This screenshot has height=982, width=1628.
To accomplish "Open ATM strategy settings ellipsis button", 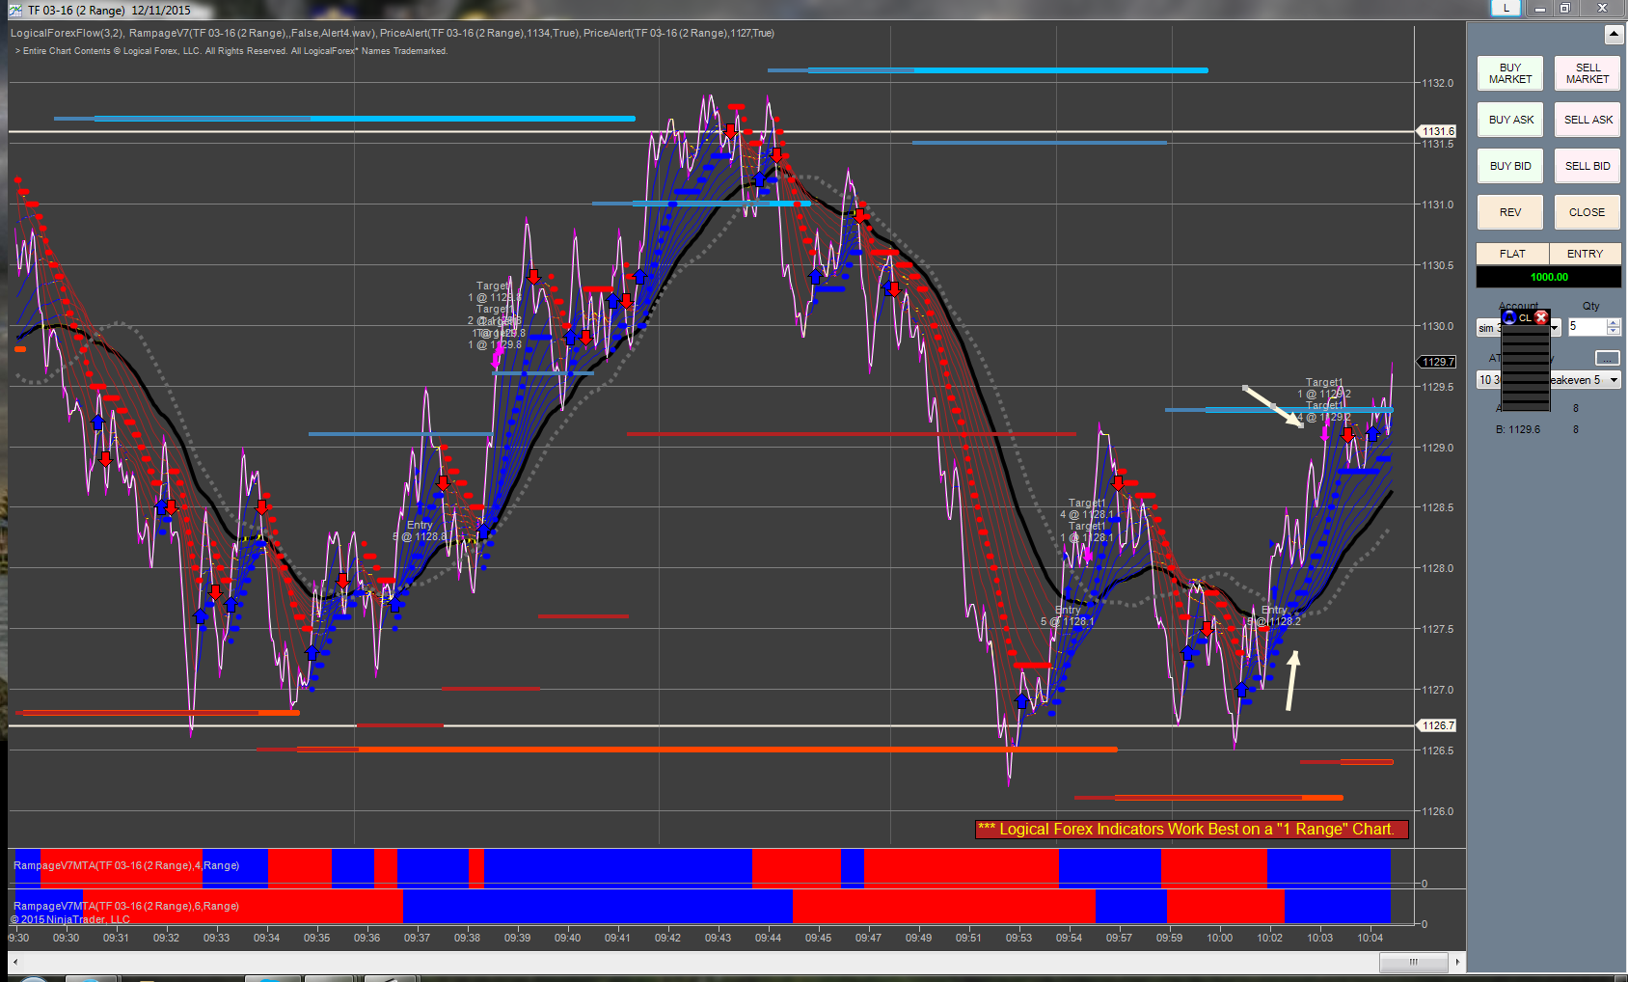I will (x=1607, y=358).
